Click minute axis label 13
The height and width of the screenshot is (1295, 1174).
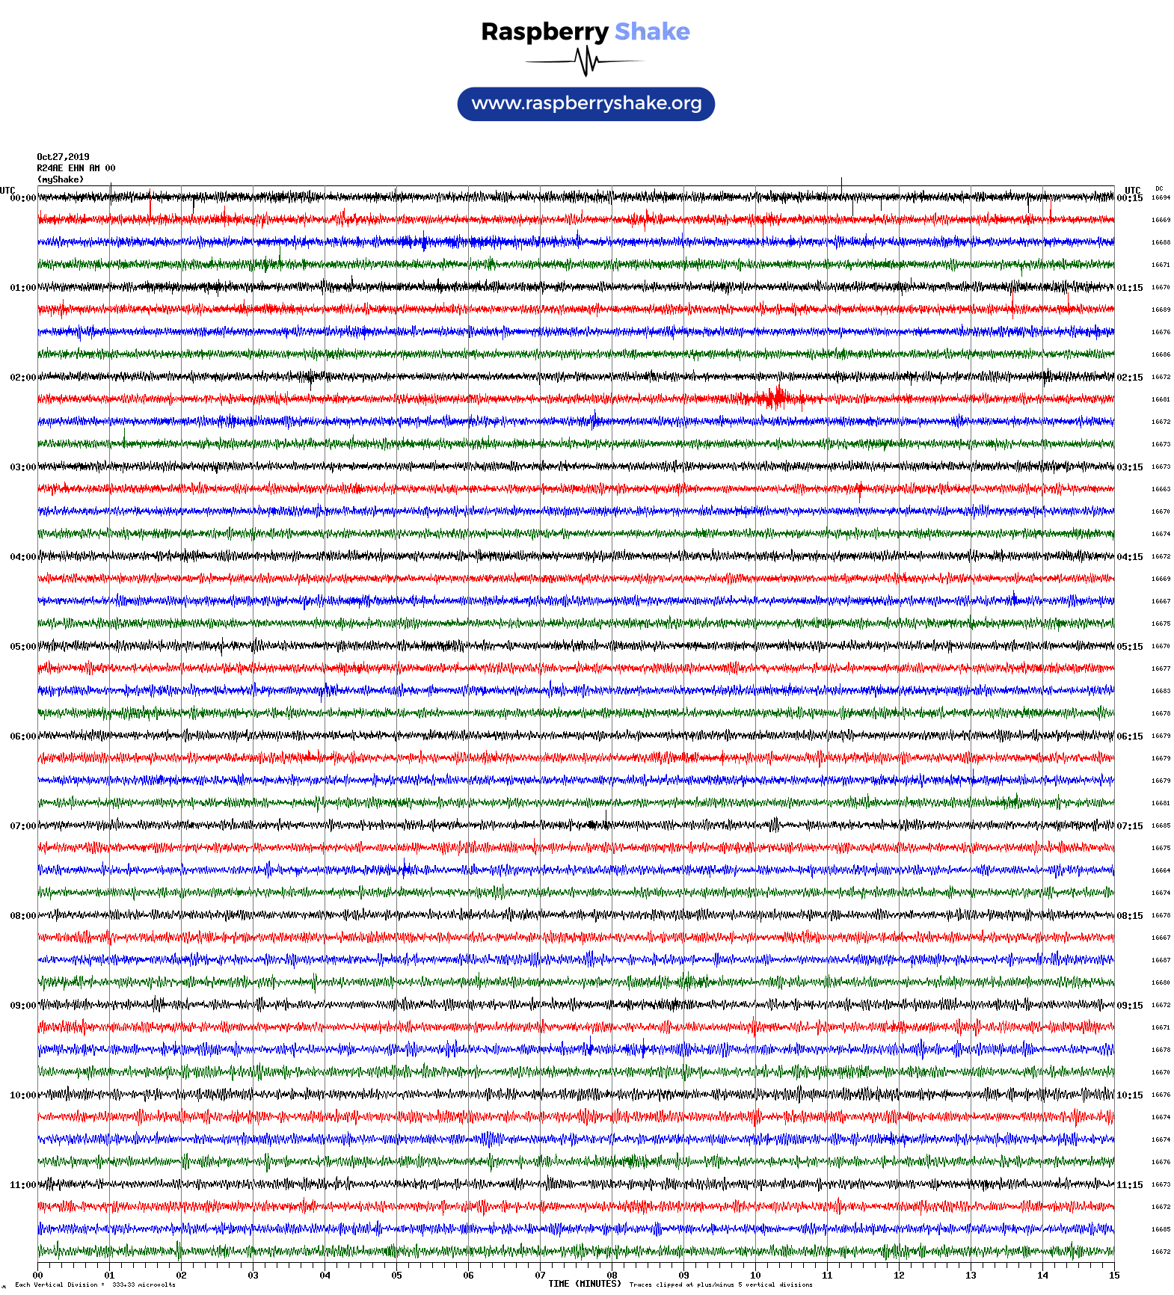[971, 1276]
